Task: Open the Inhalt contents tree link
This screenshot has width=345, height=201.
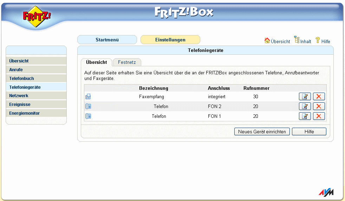Action: click(x=303, y=40)
